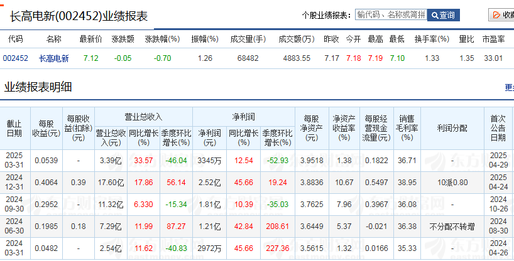Screen dimensions: 514x261
Task: Click the 成交额 value 4883.55
Action: [297, 58]
